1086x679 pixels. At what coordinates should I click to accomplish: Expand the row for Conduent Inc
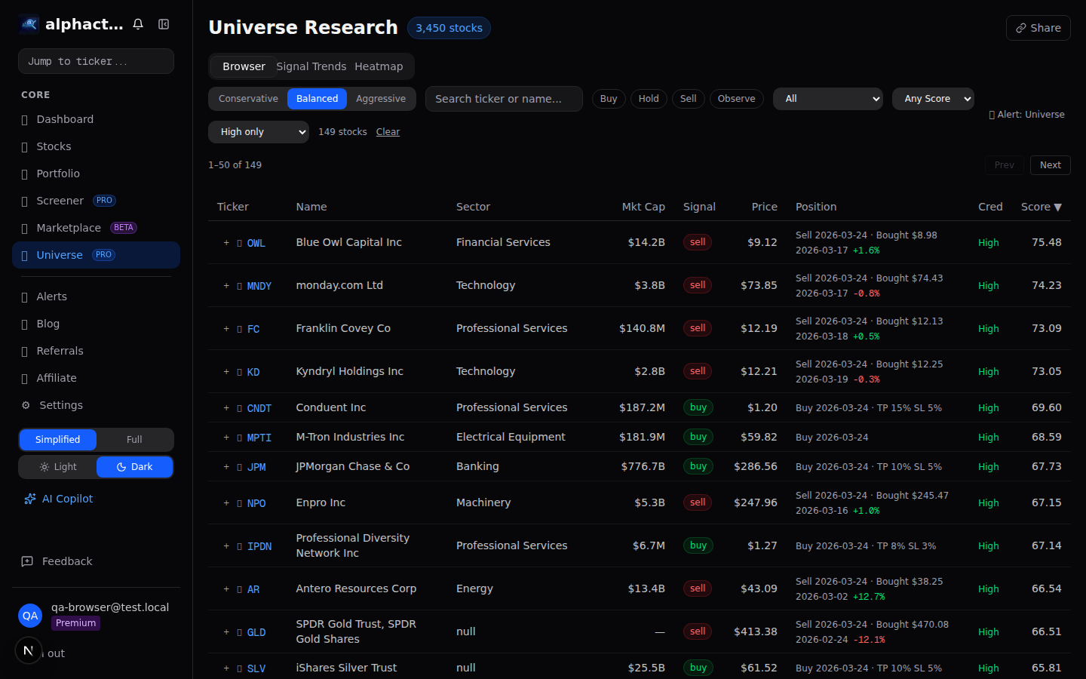(225, 407)
